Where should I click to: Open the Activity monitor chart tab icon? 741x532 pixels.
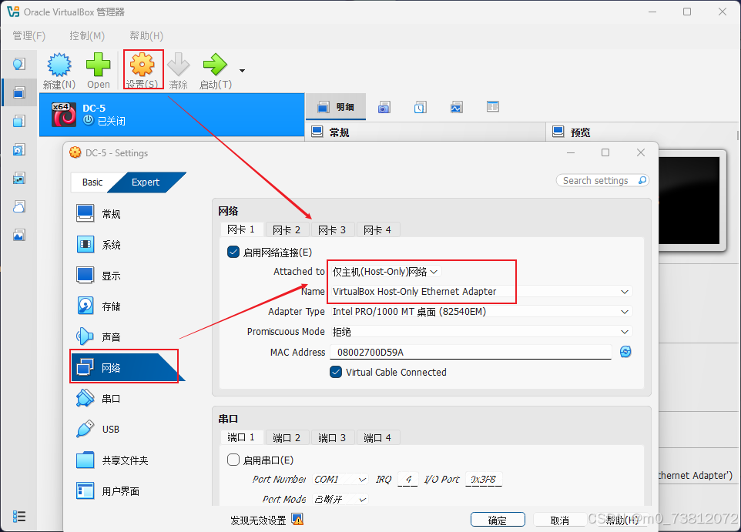click(x=457, y=107)
